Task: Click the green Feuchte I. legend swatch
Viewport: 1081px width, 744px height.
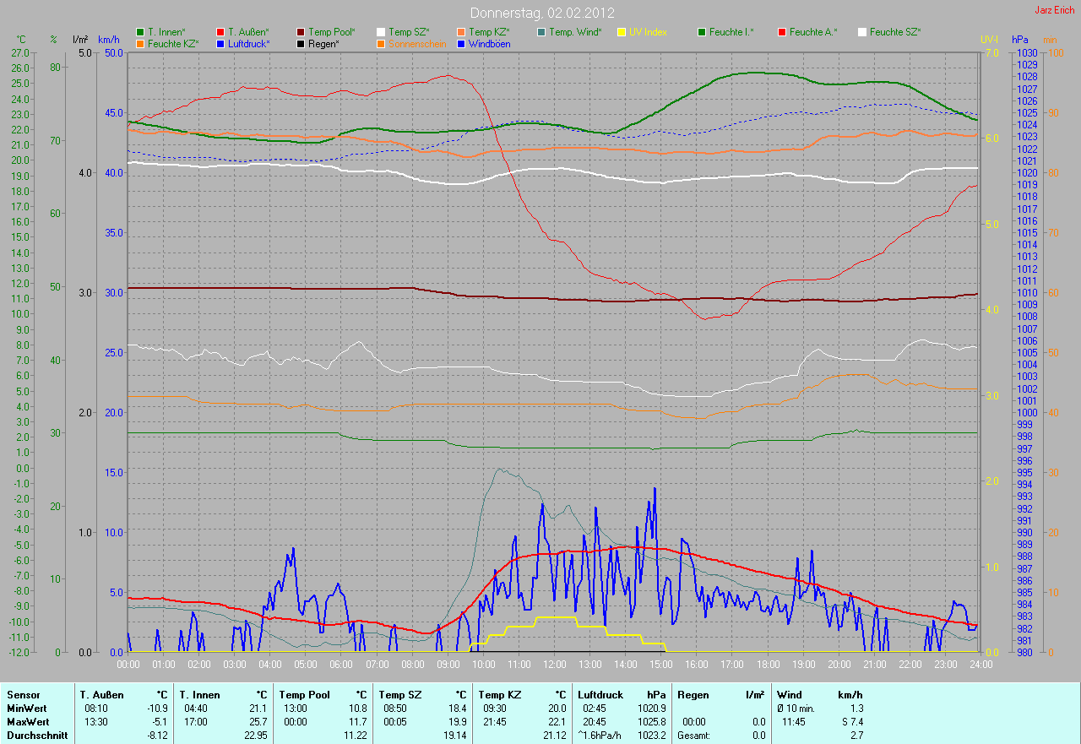Action: pyautogui.click(x=702, y=32)
